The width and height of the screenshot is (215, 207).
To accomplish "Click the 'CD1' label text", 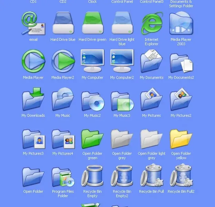I will (33, 1).
